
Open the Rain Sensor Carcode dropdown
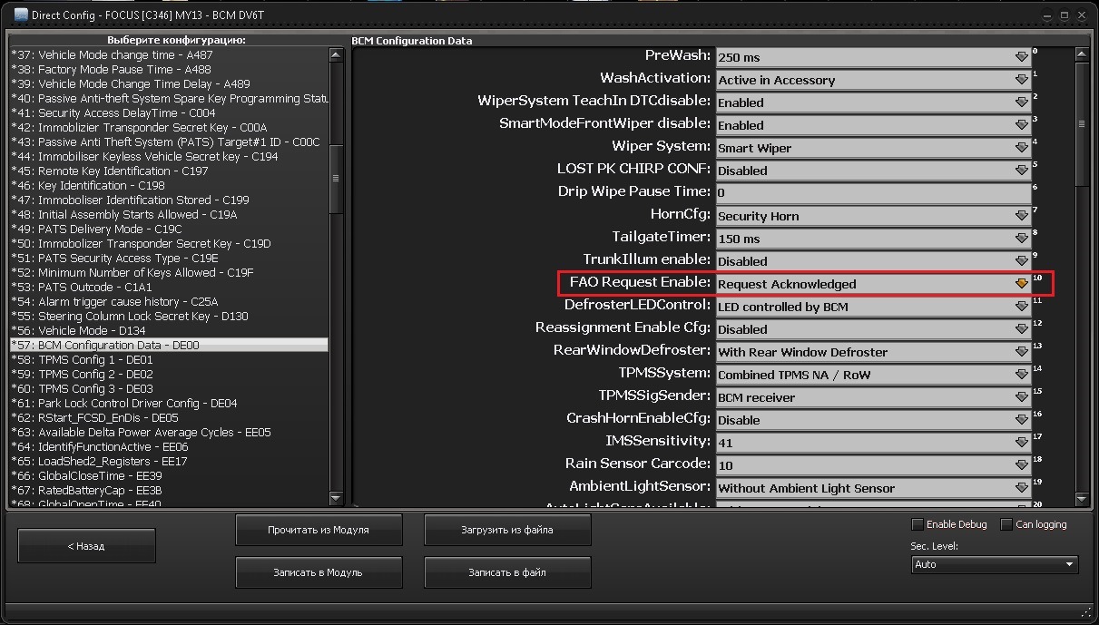[x=873, y=465]
